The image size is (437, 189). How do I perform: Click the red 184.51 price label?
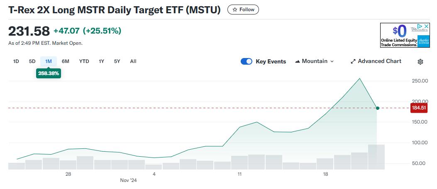click(x=419, y=108)
